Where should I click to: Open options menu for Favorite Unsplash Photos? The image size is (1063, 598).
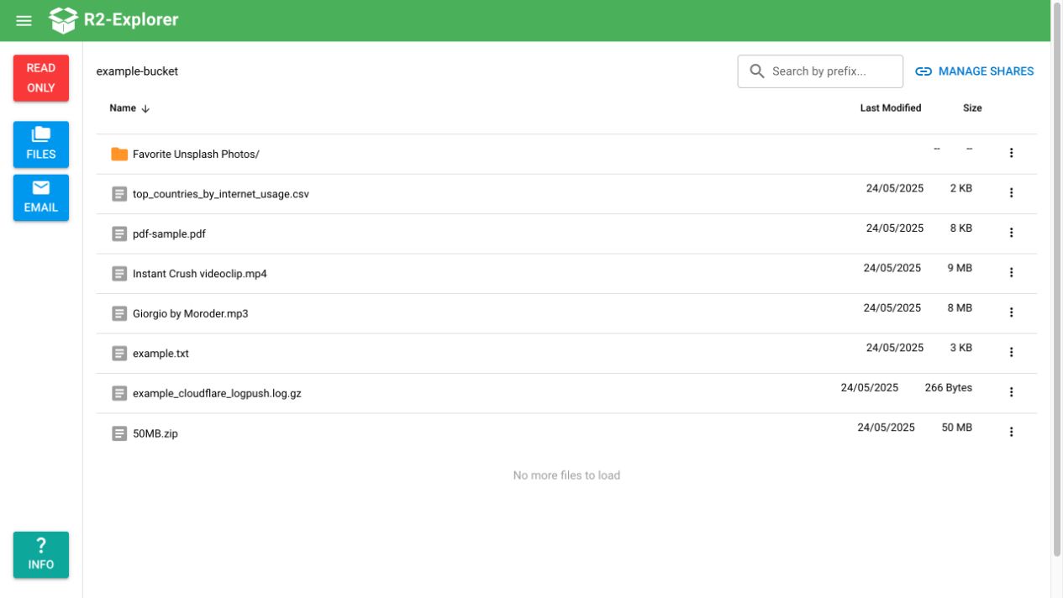pos(1011,153)
